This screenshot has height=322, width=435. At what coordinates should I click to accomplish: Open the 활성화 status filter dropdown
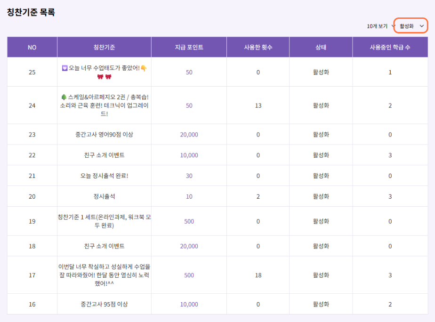411,26
